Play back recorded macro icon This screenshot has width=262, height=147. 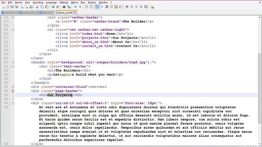tap(136, 7)
